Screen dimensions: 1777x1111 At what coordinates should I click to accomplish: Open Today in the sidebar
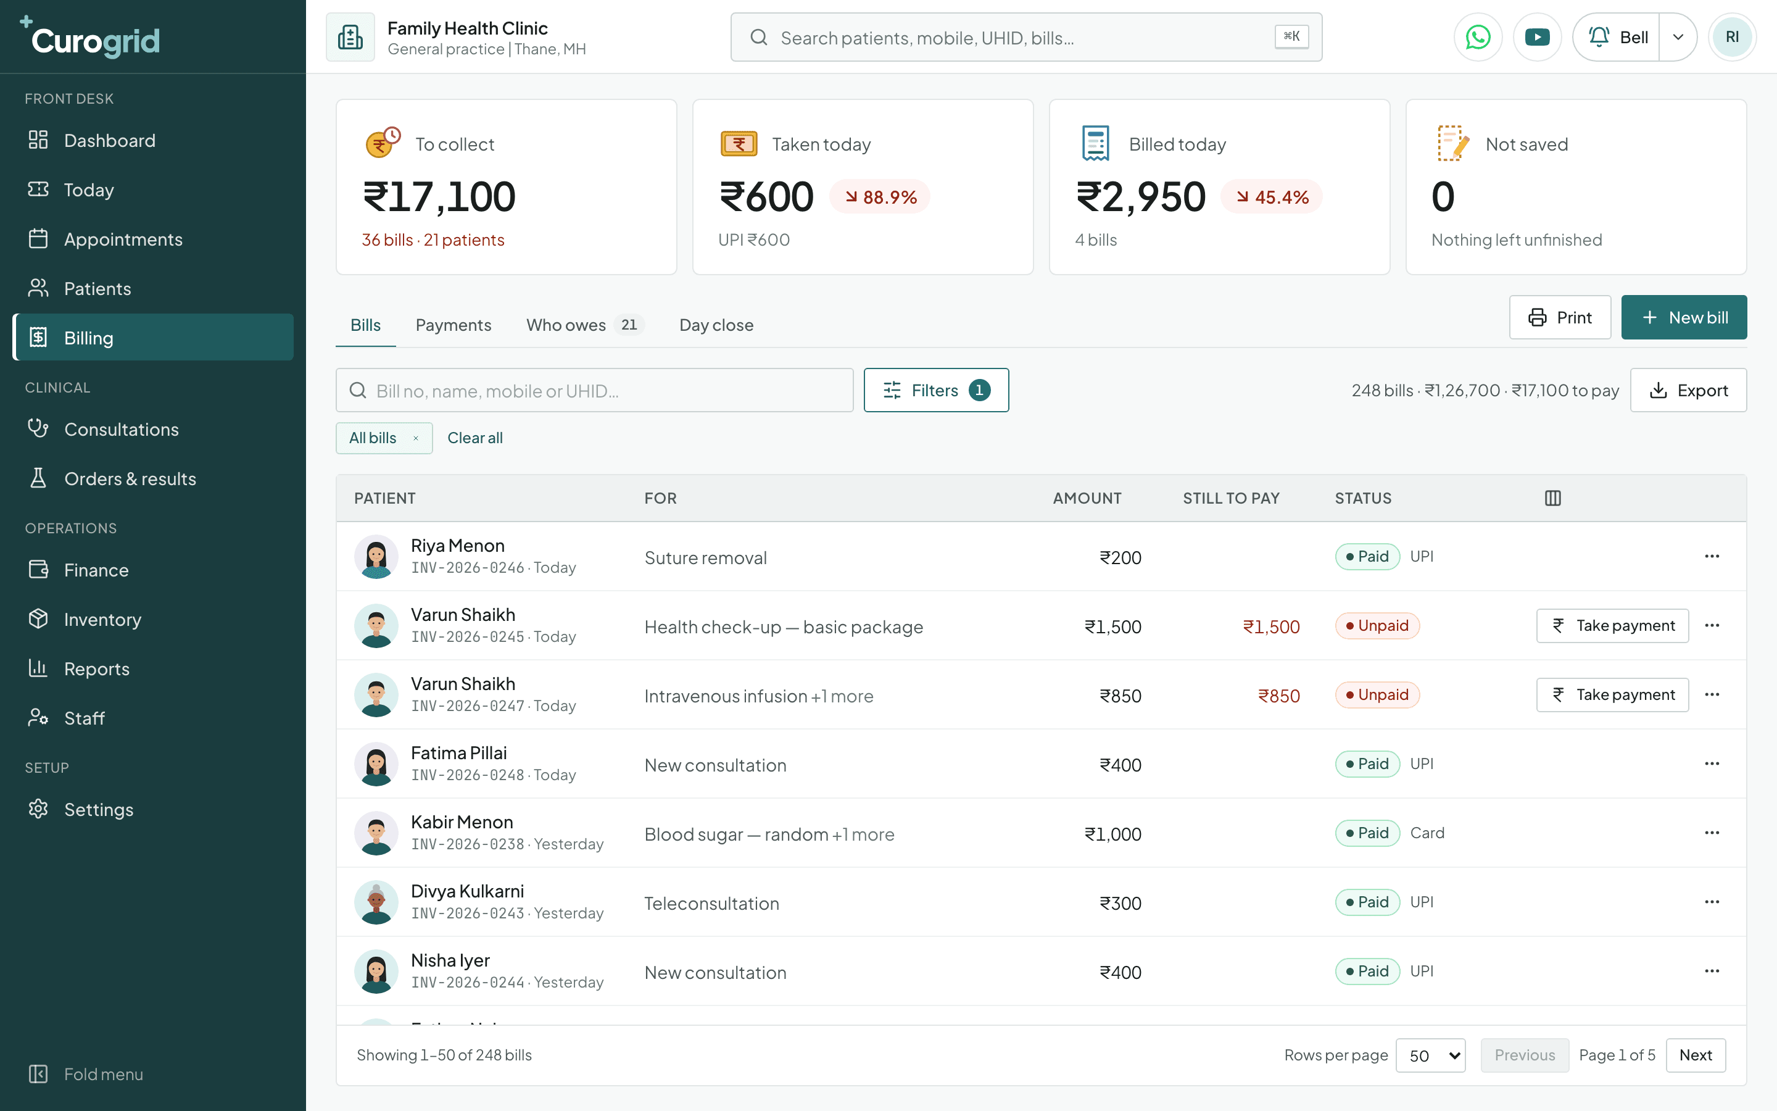pyautogui.click(x=153, y=189)
